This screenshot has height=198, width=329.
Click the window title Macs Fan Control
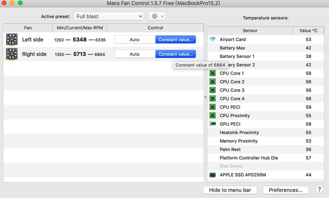click(163, 3)
